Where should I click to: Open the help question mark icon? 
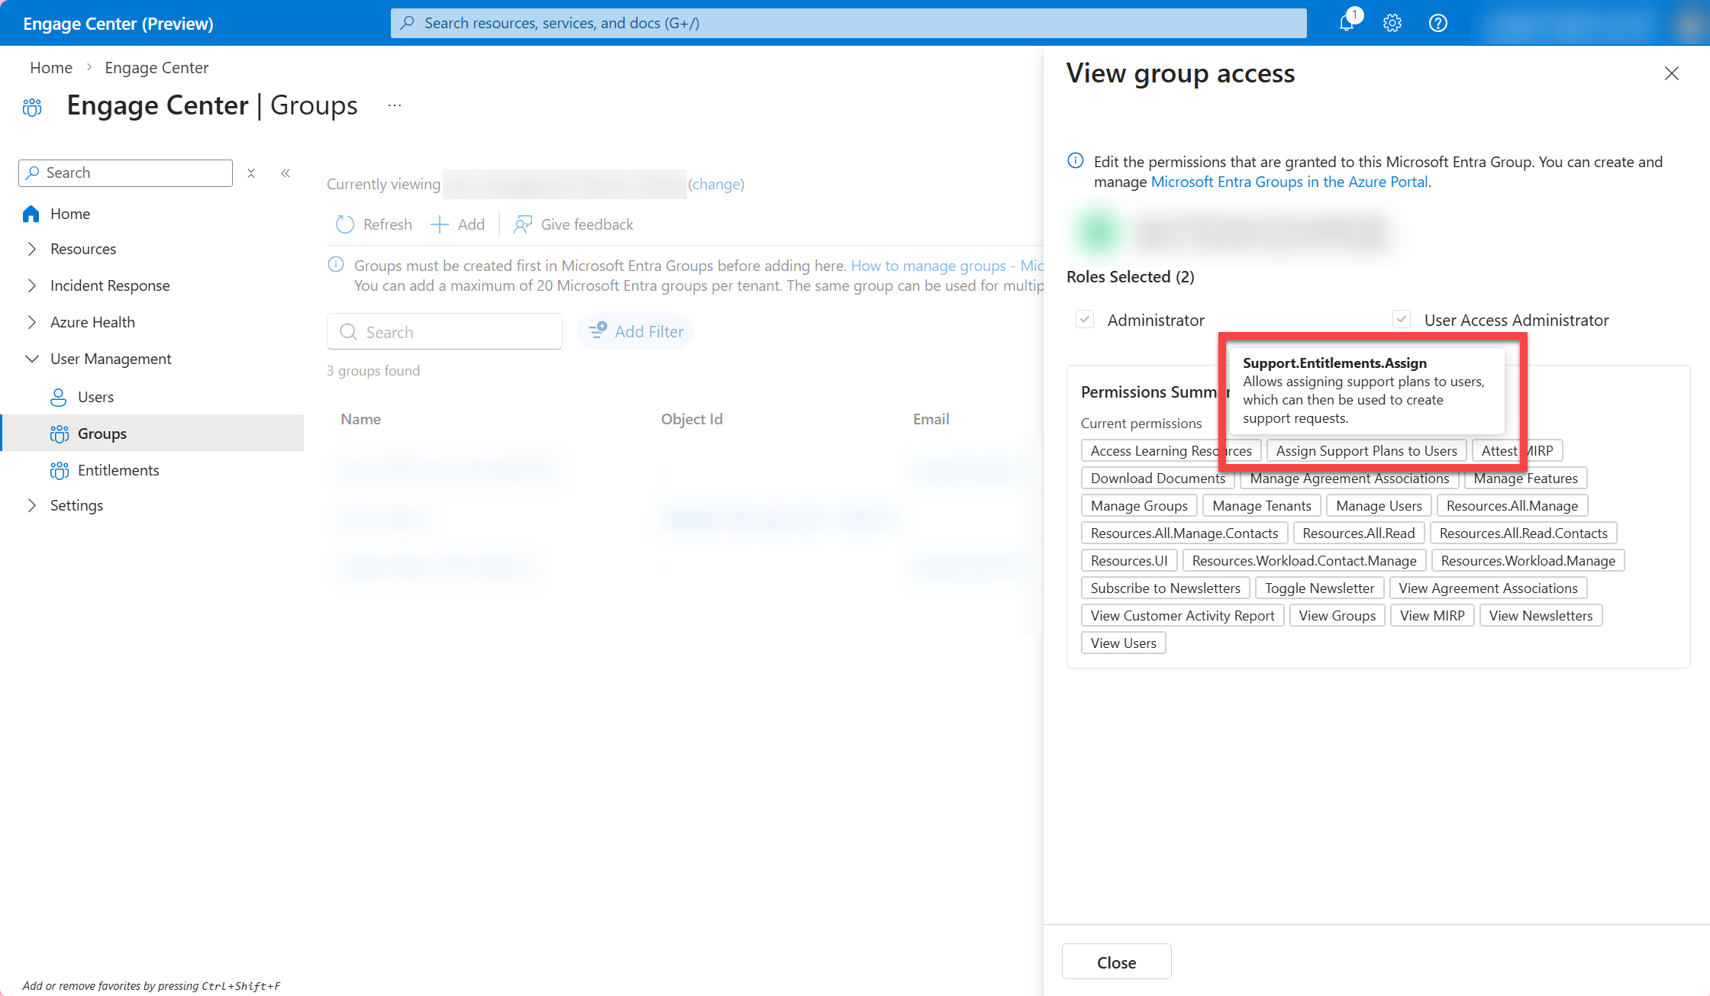1438,23
